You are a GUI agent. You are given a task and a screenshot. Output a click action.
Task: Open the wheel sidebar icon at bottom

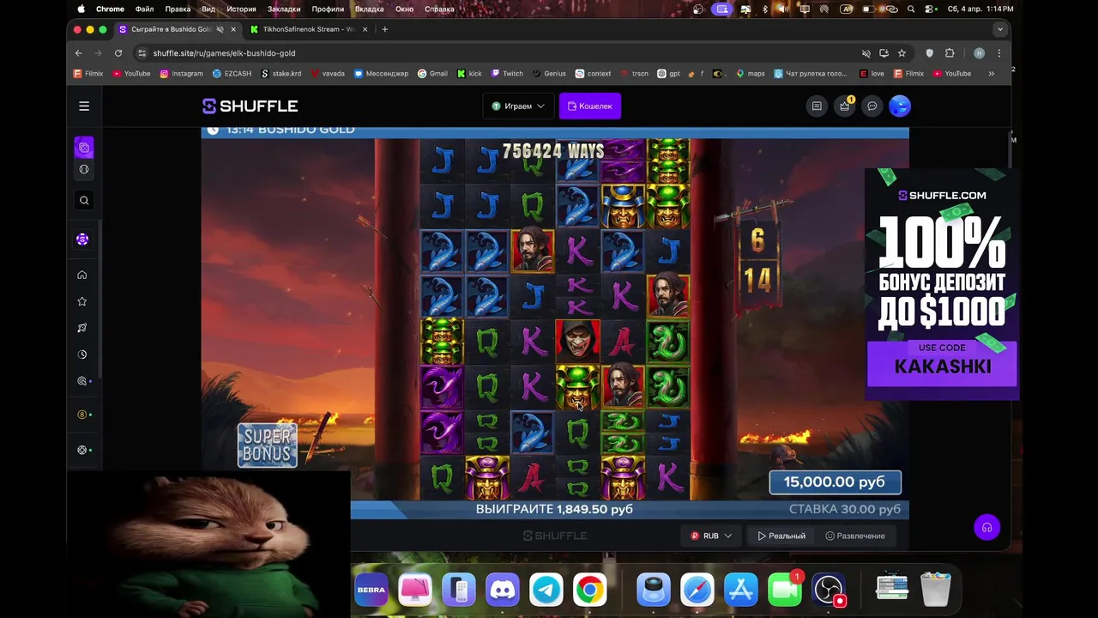coord(83,450)
